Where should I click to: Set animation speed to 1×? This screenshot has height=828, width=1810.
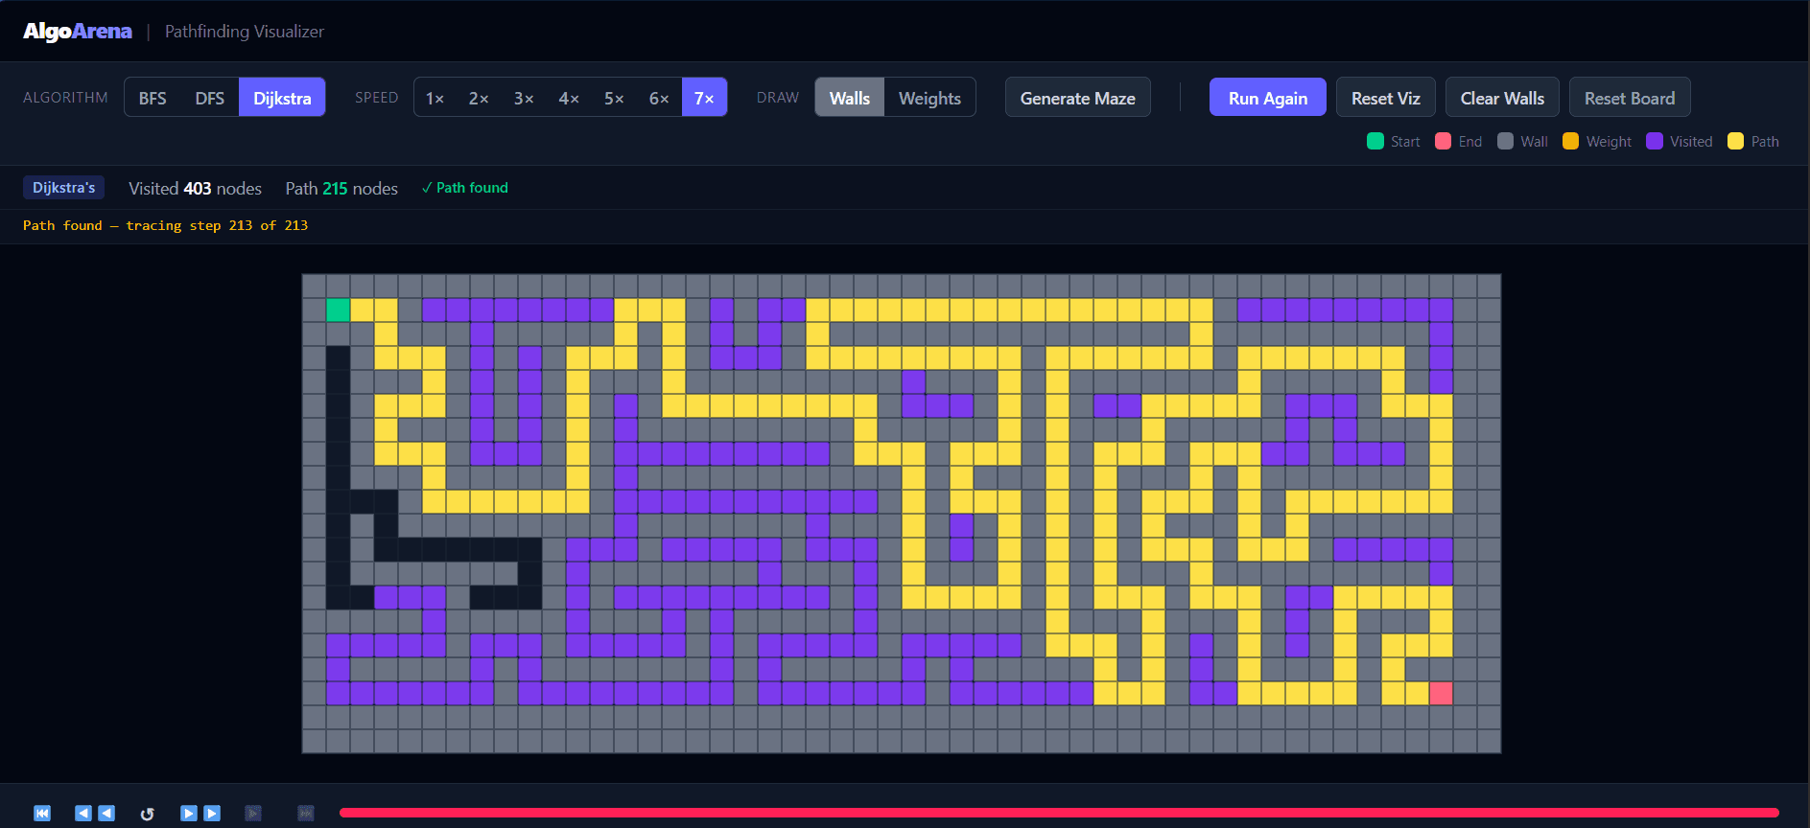tap(435, 98)
